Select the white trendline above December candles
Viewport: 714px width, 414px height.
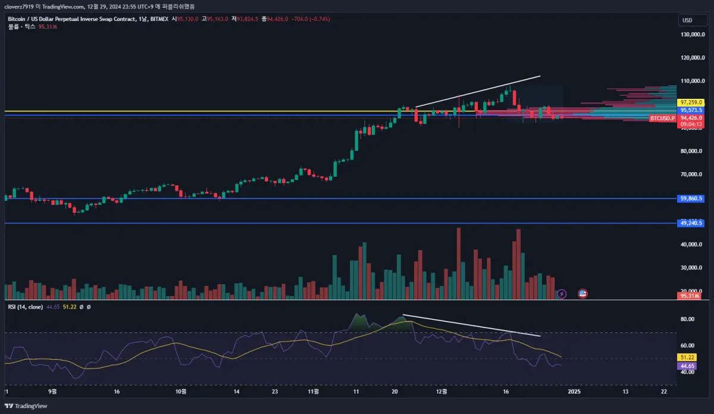pyautogui.click(x=478, y=91)
